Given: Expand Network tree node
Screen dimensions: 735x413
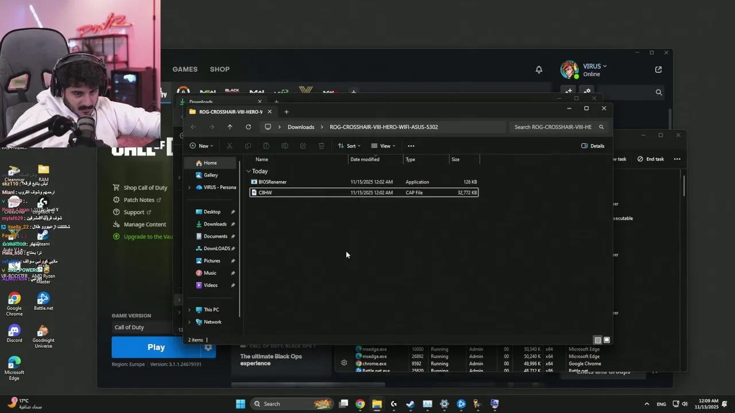Looking at the screenshot, I should click(189, 322).
